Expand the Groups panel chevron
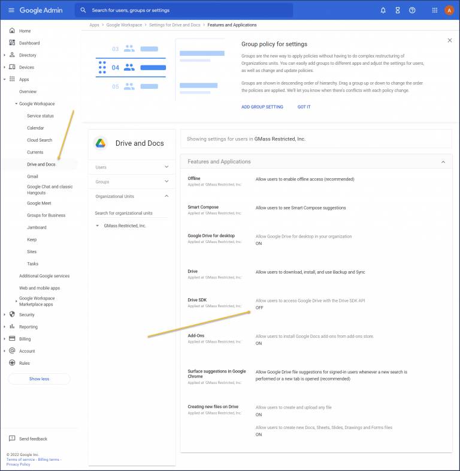 (x=167, y=181)
